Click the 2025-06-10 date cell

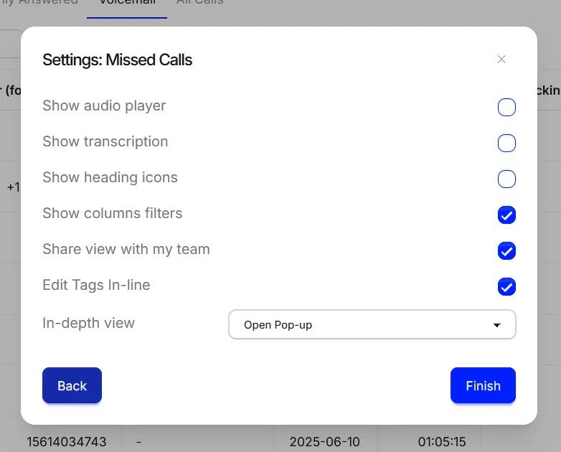(324, 442)
